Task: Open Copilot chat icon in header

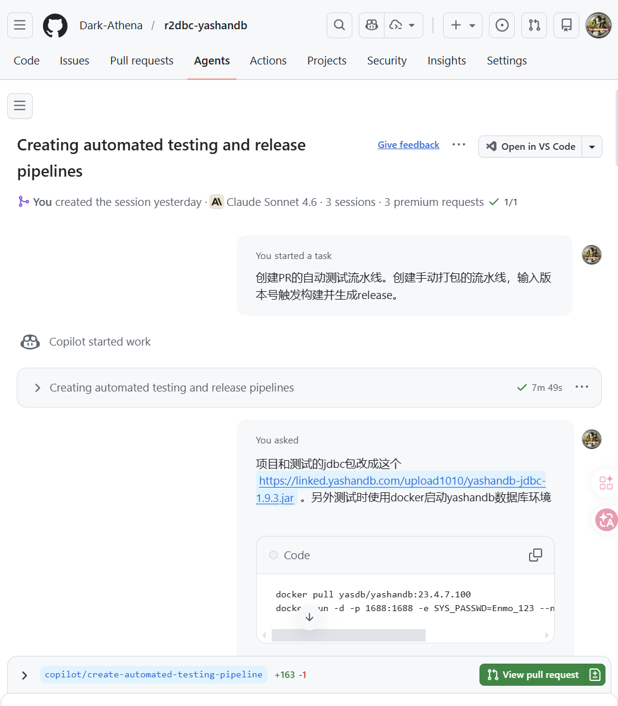Action: coord(371,25)
